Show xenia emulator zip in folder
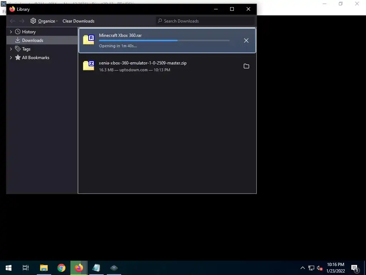The height and width of the screenshot is (275, 366). [246, 66]
